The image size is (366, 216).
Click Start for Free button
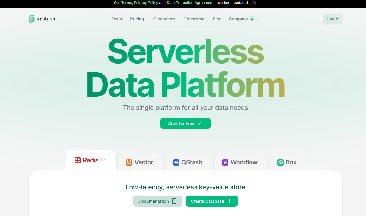[x=185, y=123]
